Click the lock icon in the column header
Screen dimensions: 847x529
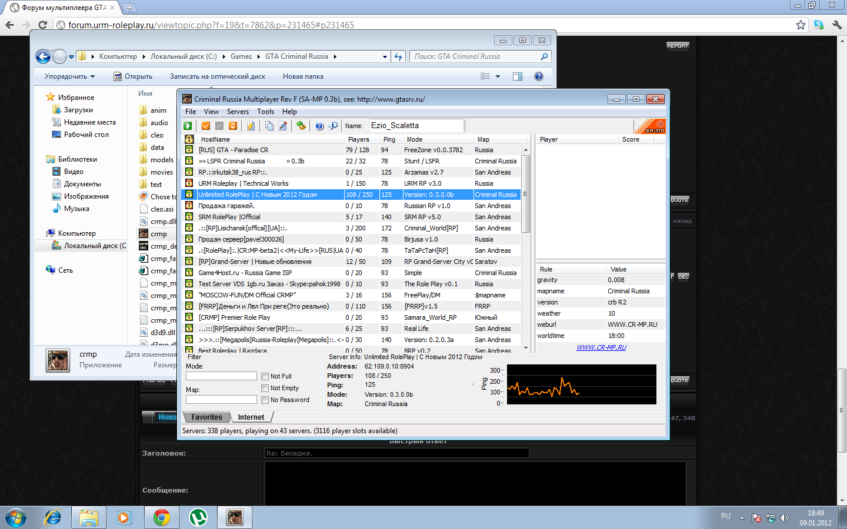pos(189,139)
